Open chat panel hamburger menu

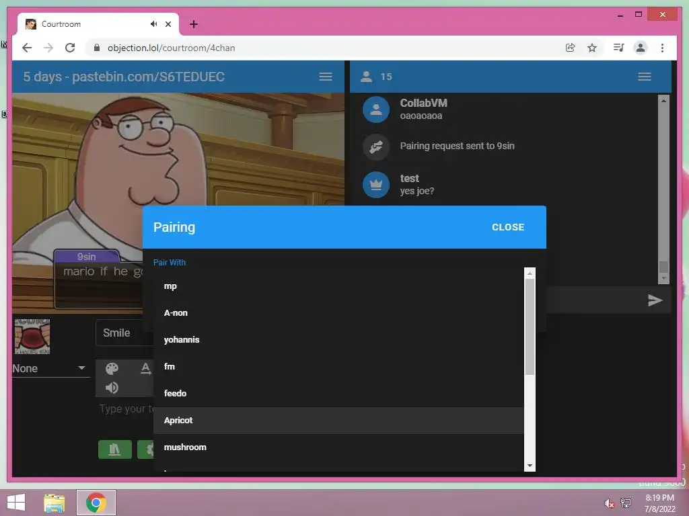tap(644, 77)
